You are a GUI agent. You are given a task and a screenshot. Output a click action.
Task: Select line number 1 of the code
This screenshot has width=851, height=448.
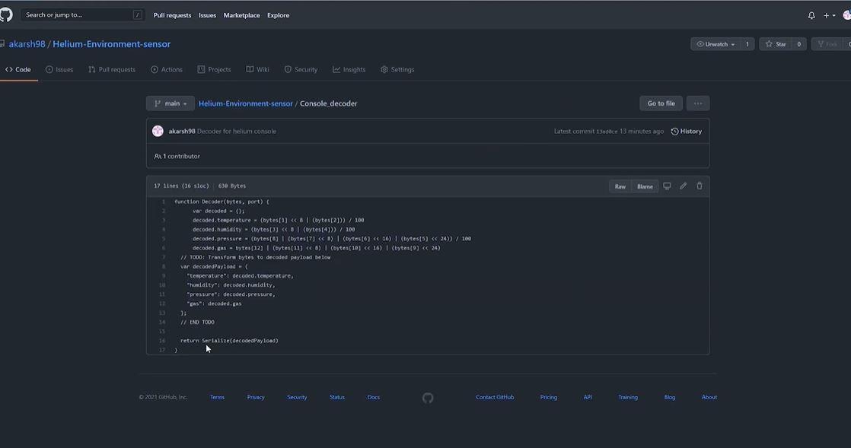164,202
